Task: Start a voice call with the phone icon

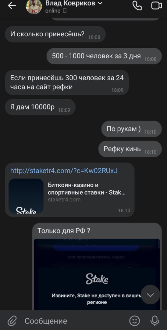Action: [137, 6]
